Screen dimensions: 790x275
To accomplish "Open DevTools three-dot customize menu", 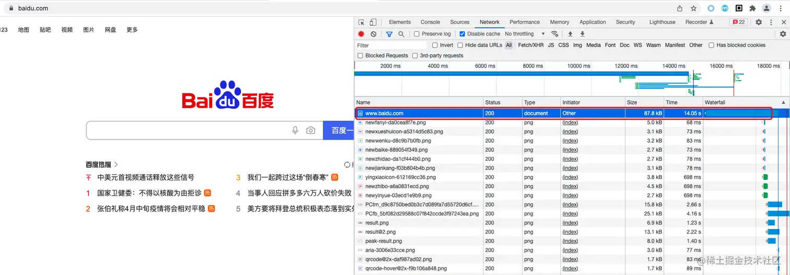I will 771,22.
